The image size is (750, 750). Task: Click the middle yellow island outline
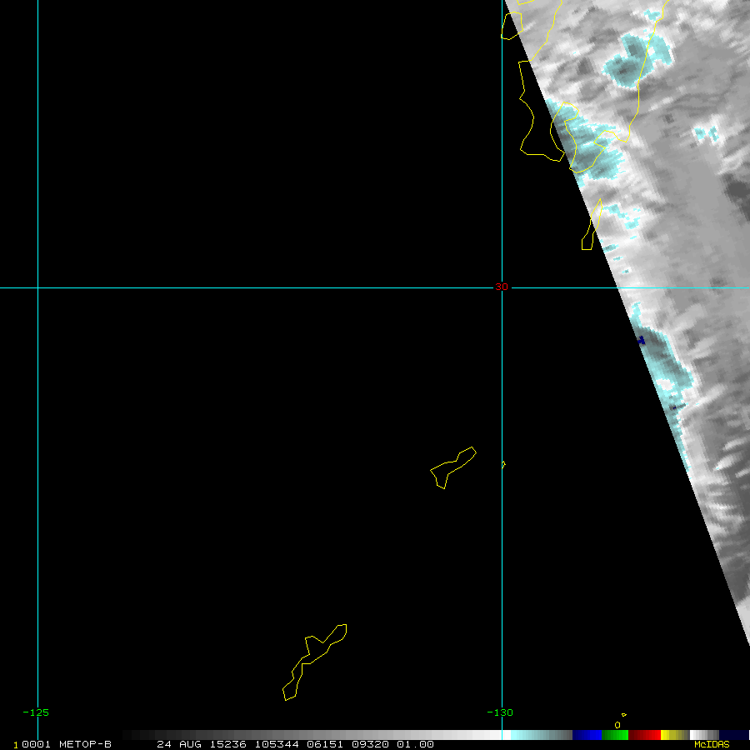(452, 467)
